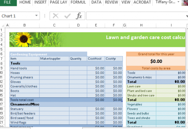Click the sunflower banner image
Image resolution: width=188 pixels, height=129 pixels.
tap(36, 40)
